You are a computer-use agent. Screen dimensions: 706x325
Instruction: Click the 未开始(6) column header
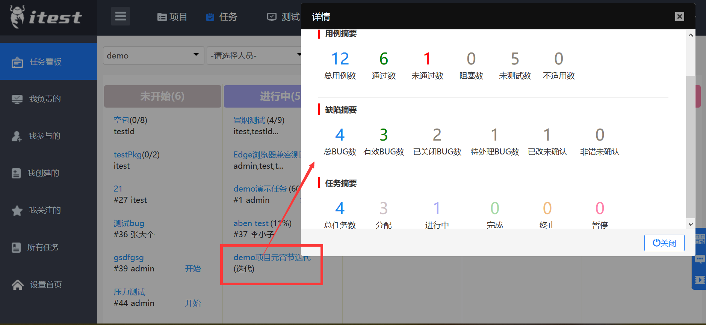162,96
